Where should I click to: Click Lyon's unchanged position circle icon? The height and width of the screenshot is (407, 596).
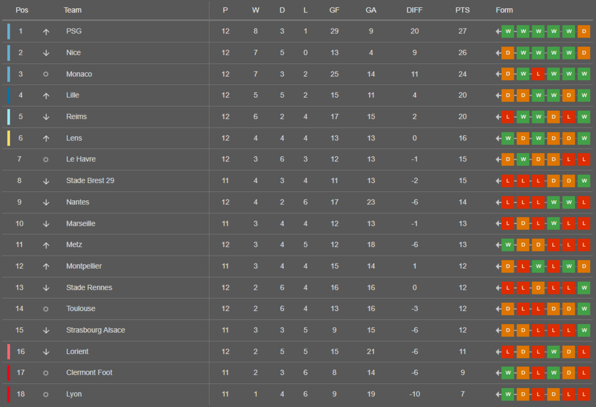(x=46, y=394)
